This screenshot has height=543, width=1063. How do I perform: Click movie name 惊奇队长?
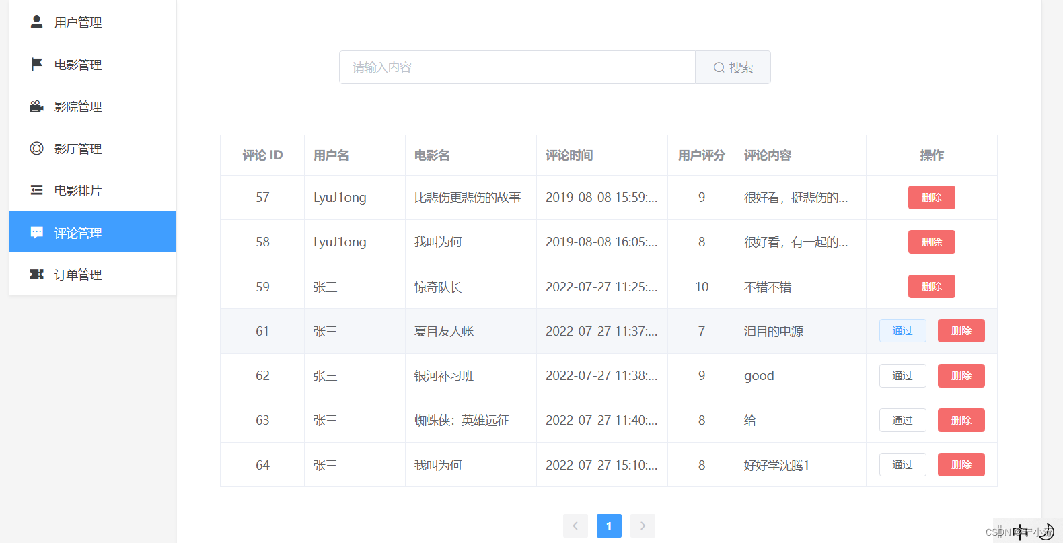(438, 287)
